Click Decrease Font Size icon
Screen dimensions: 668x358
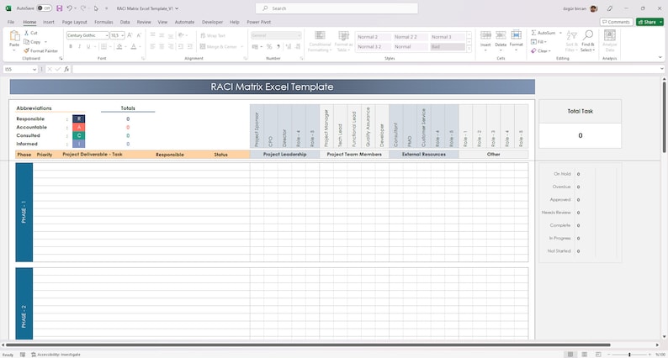139,35
